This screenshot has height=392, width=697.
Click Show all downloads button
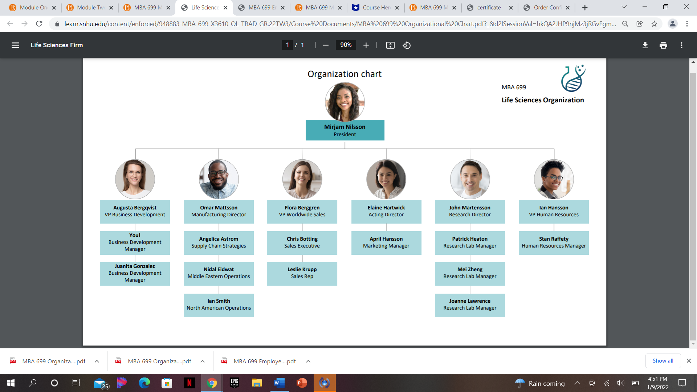click(663, 361)
